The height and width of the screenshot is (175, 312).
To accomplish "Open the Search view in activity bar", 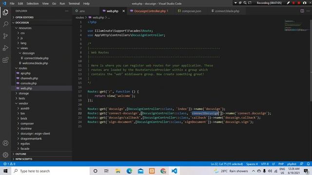I will coord(5,24).
